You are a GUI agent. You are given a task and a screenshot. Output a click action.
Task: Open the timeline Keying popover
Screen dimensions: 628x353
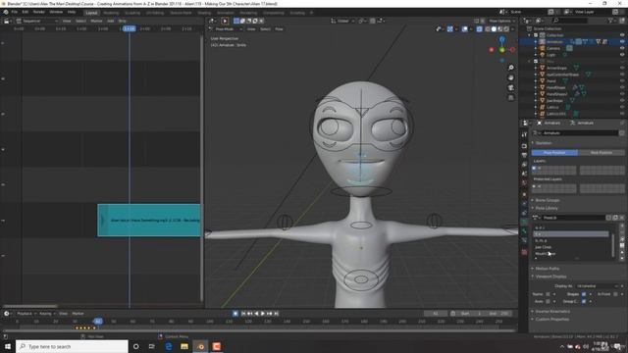47,314
